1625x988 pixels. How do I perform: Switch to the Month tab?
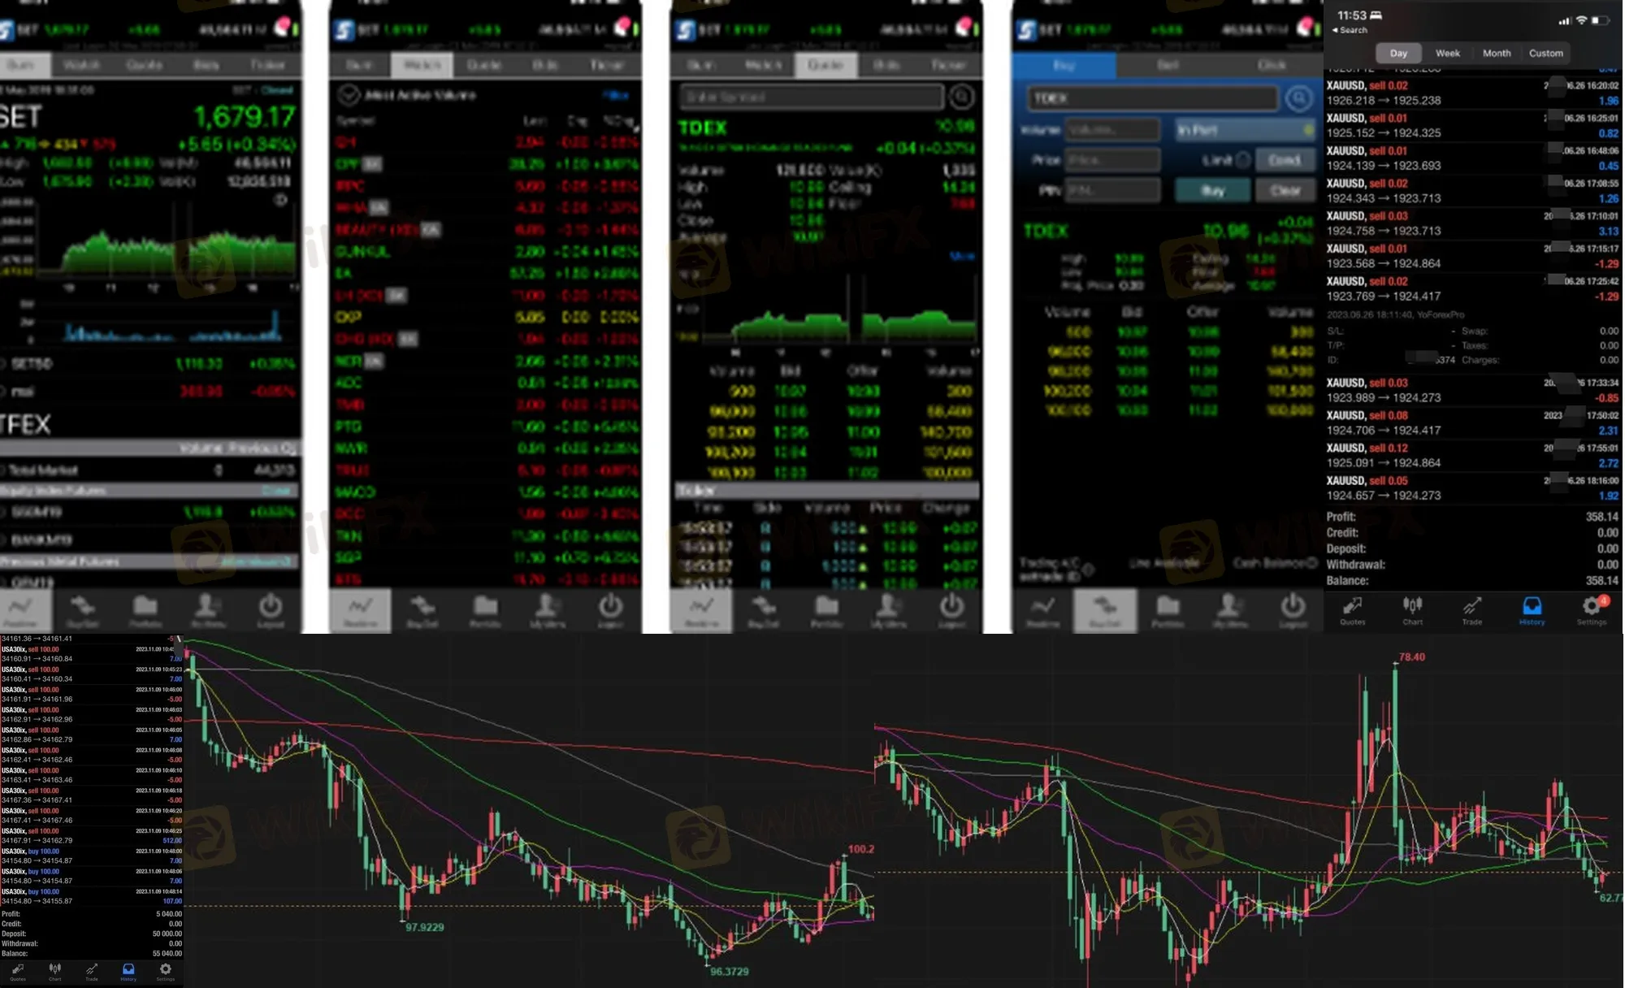pos(1496,53)
